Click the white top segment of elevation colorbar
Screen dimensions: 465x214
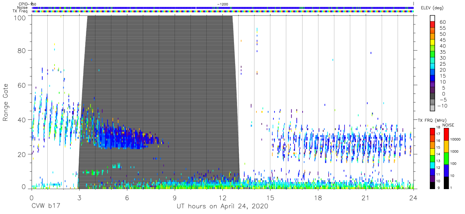point(432,19)
